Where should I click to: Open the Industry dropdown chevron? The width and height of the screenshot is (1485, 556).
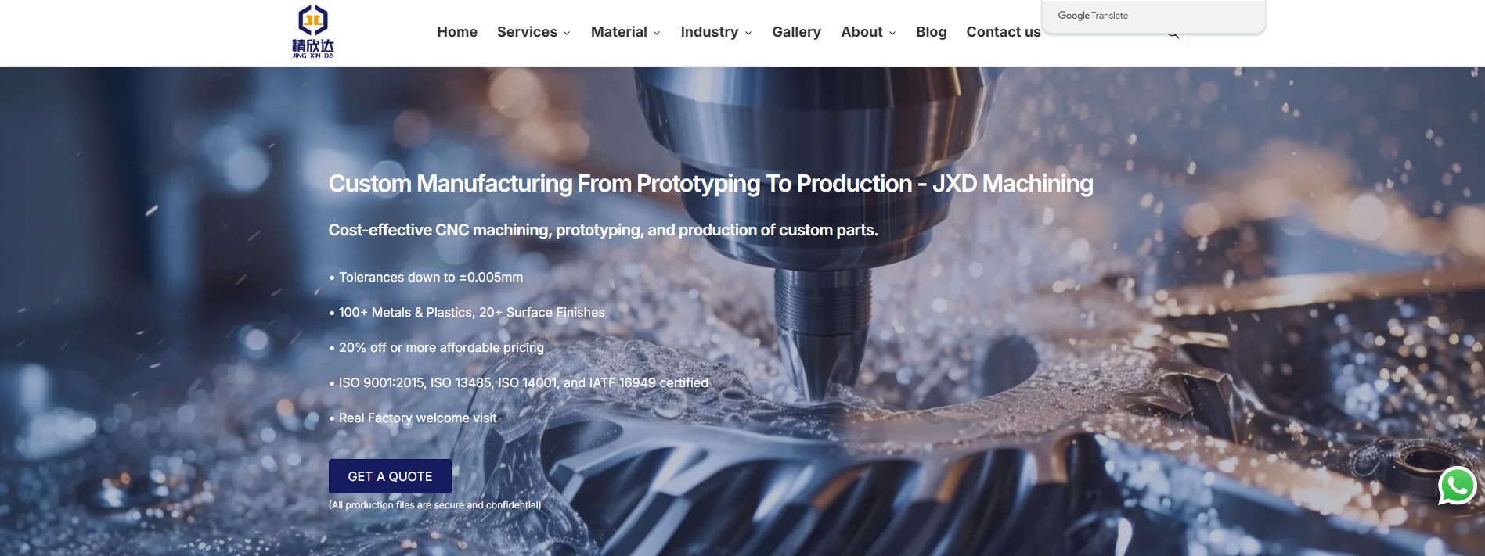coord(748,33)
